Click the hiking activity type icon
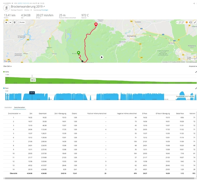Image resolution: width=197 pixels, height=182 pixels. click(6, 7)
